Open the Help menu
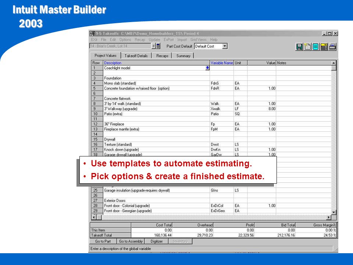Screen dimensions: 353x265 pos(214,40)
